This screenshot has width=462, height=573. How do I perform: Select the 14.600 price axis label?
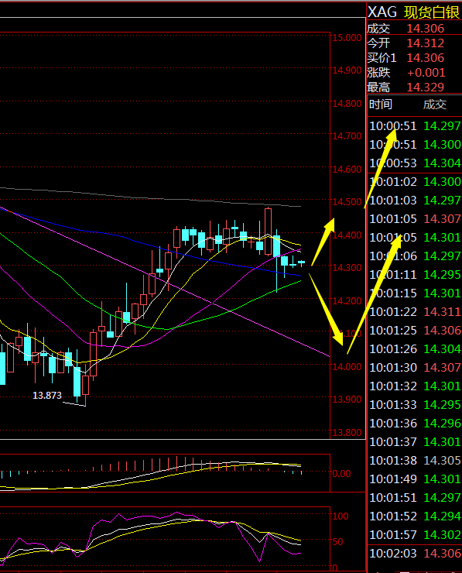pos(347,170)
